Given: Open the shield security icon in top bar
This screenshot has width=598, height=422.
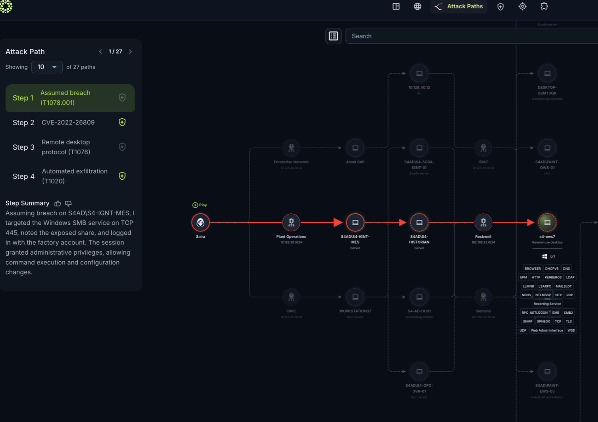Looking at the screenshot, I should click(x=501, y=7).
